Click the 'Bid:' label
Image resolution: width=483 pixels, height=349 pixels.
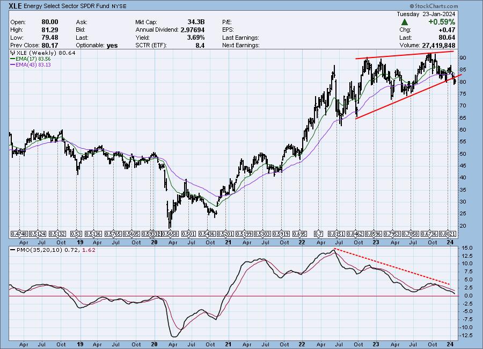(80, 30)
